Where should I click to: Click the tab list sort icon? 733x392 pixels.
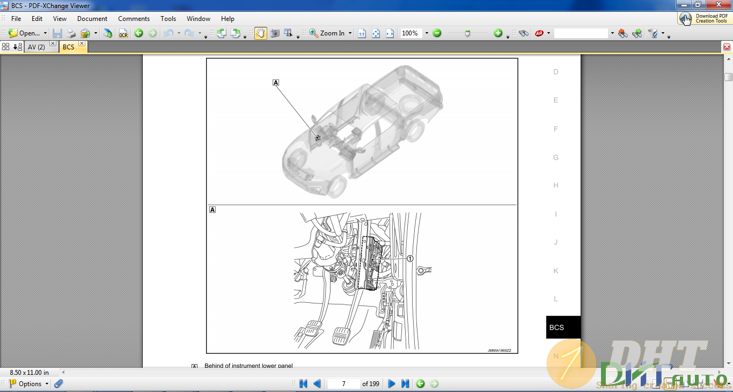point(17,47)
